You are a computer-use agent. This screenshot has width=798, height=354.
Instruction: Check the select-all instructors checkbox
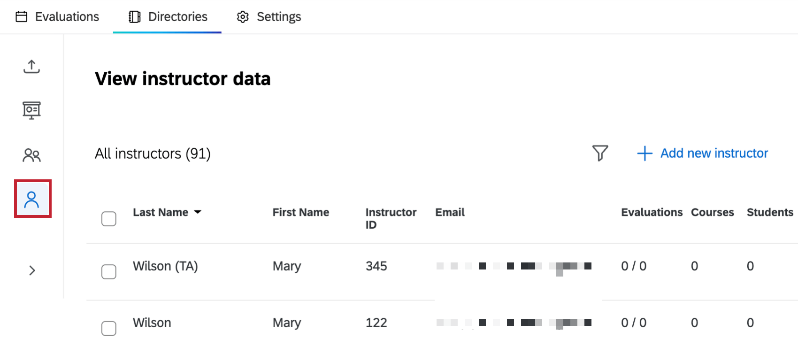[x=108, y=218]
